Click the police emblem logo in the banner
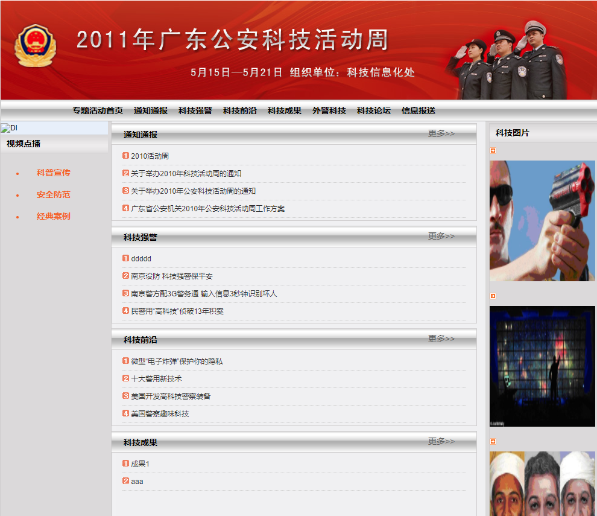 point(34,46)
